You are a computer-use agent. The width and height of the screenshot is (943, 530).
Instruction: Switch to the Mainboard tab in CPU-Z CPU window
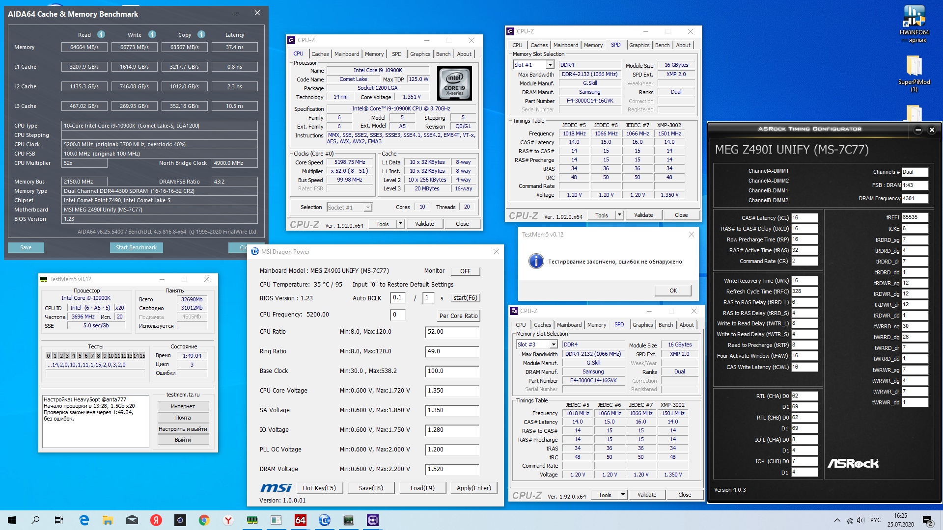click(347, 54)
